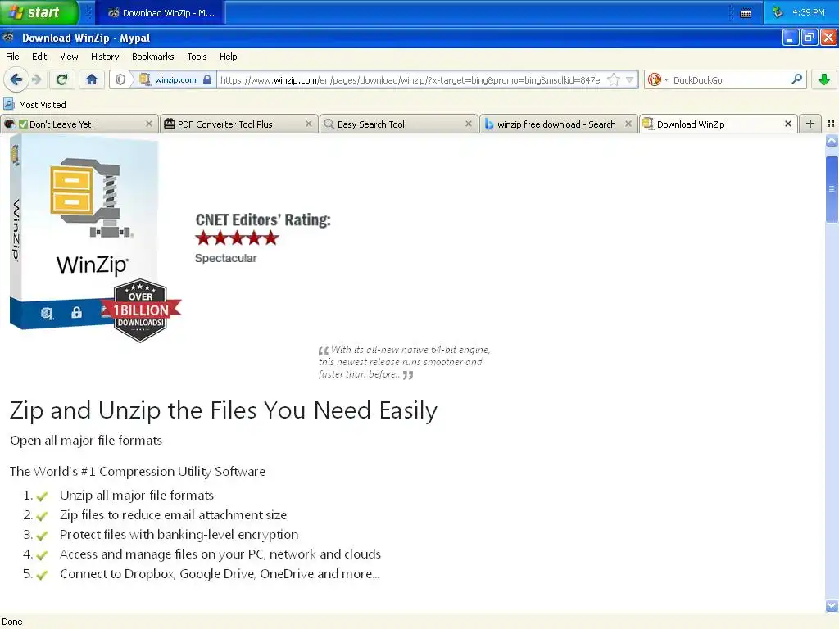Screen dimensions: 839x629
Task: Click the URL address field
Action: [x=410, y=79]
